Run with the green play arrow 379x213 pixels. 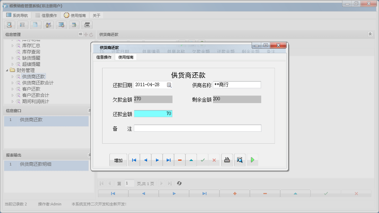pos(252,160)
